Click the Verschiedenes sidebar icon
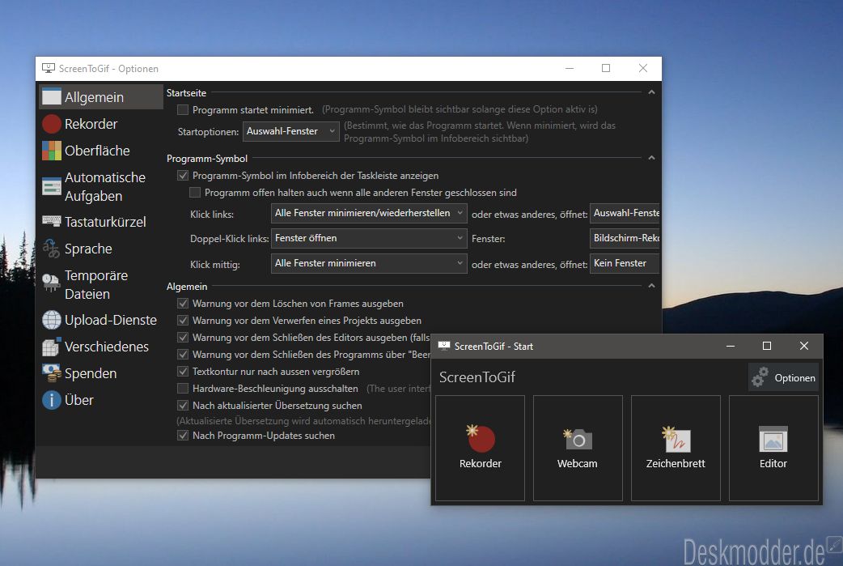The image size is (843, 566). pos(51,347)
